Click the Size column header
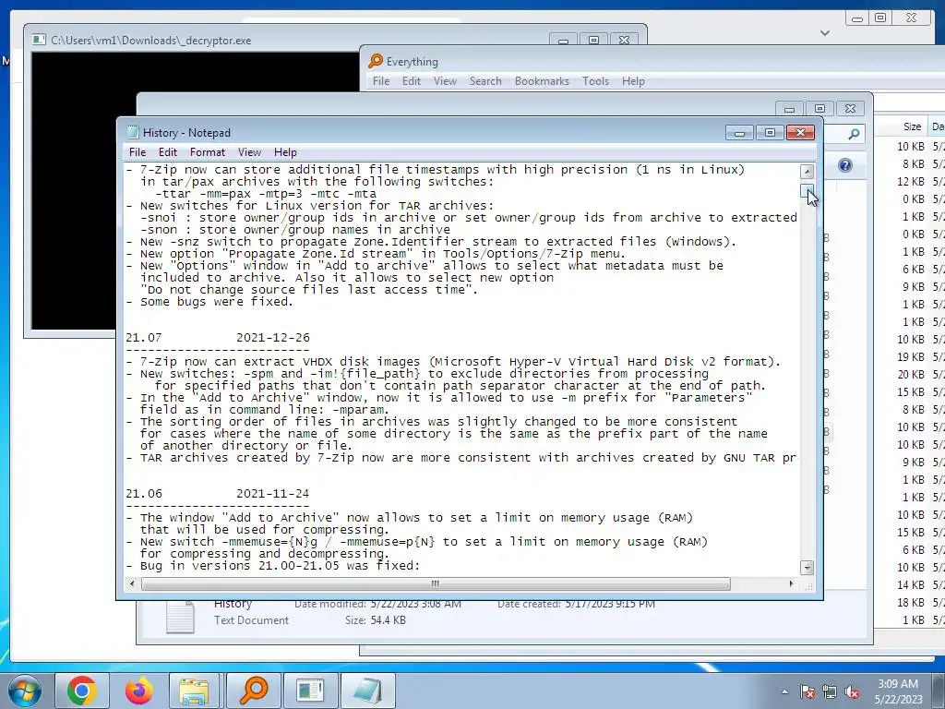The width and height of the screenshot is (945, 709). pyautogui.click(x=912, y=126)
